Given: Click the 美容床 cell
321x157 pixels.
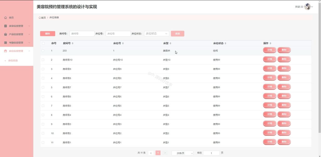Looking at the screenshot, I should 166,51.
